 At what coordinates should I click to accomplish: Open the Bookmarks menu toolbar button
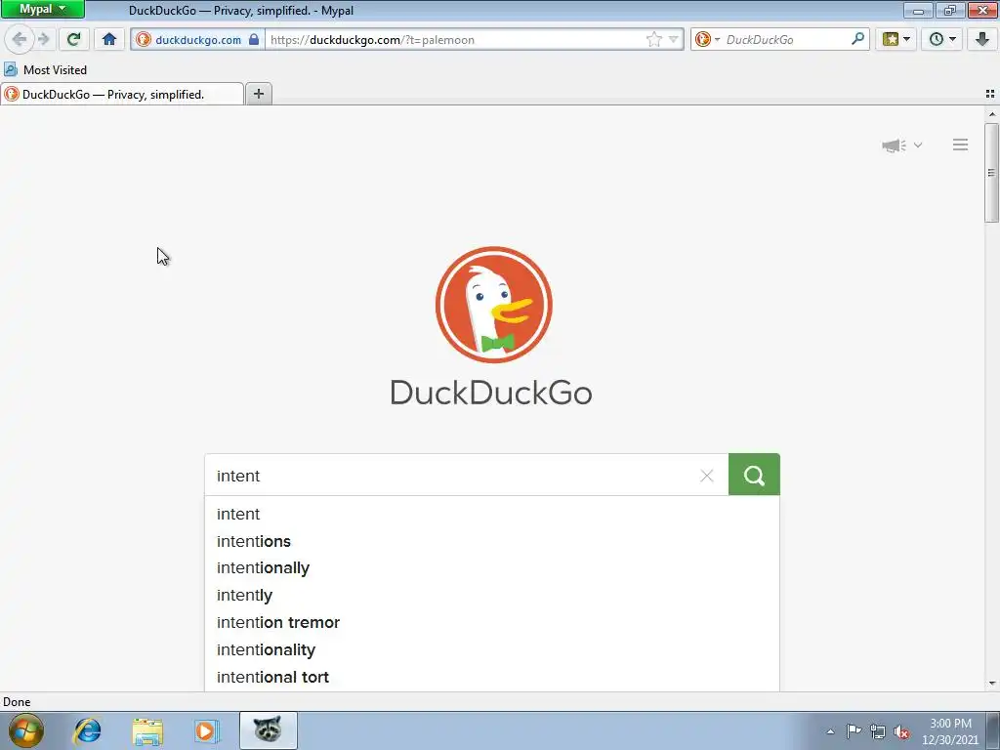(x=896, y=39)
